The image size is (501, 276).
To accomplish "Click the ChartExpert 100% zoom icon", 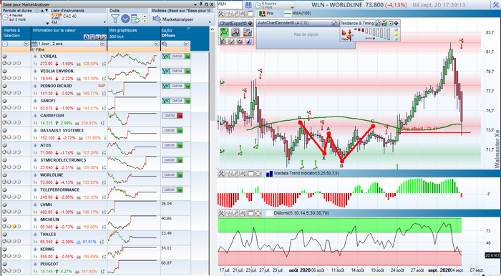I will [x=235, y=32].
